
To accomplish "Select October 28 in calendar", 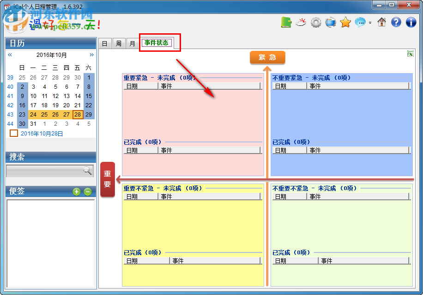I will 78,115.
